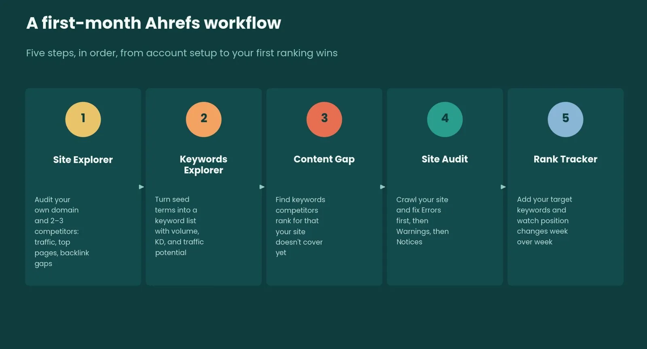This screenshot has width=647, height=349.
Task: Select the Keywords Explorer heading
Action: (x=203, y=164)
